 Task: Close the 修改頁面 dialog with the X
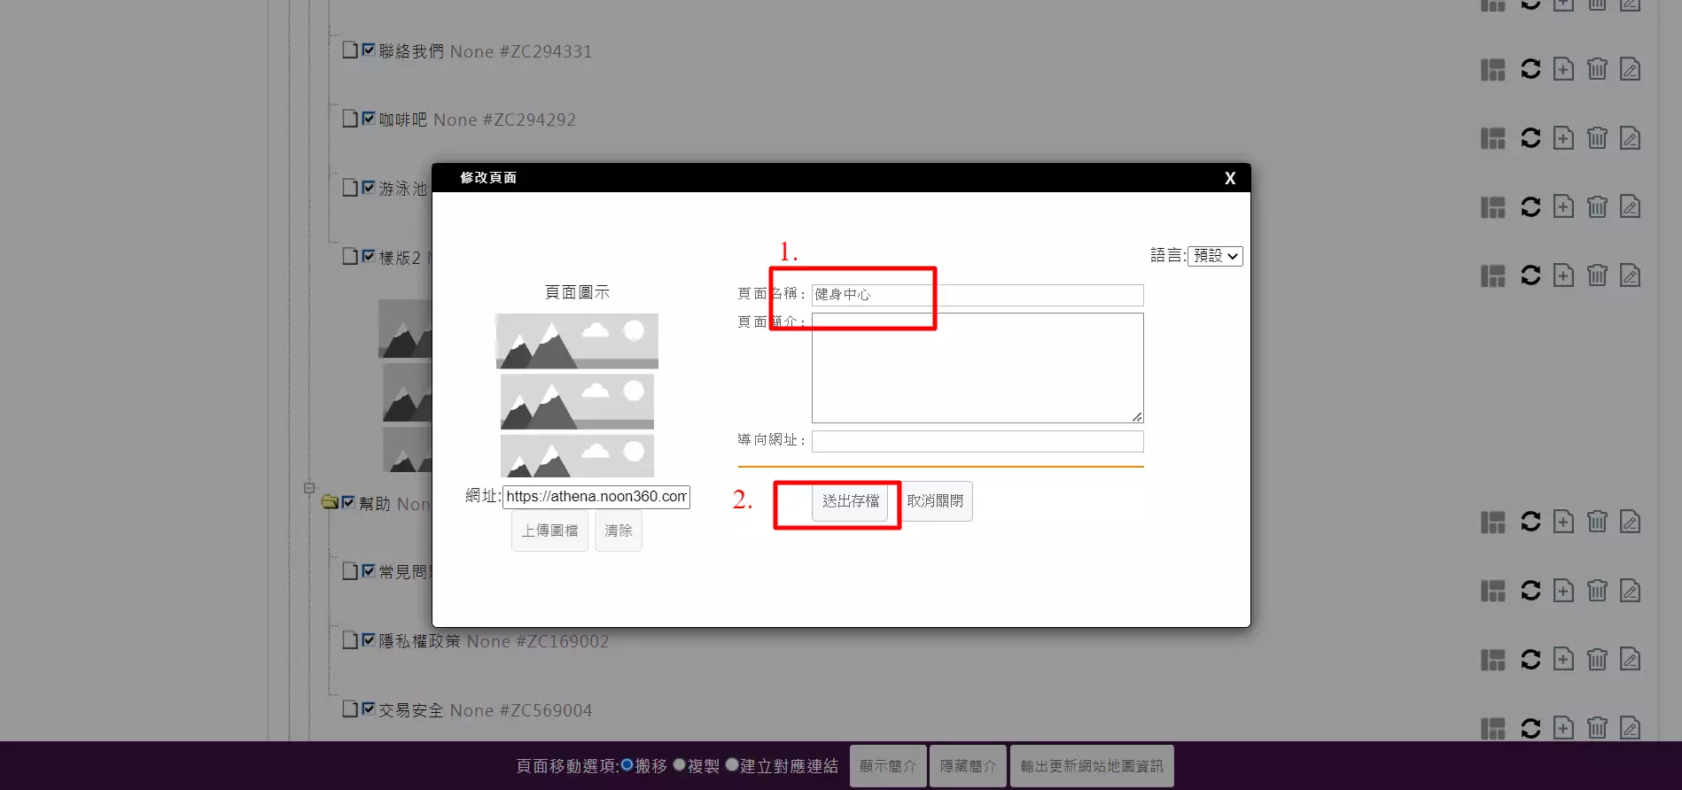(1229, 178)
